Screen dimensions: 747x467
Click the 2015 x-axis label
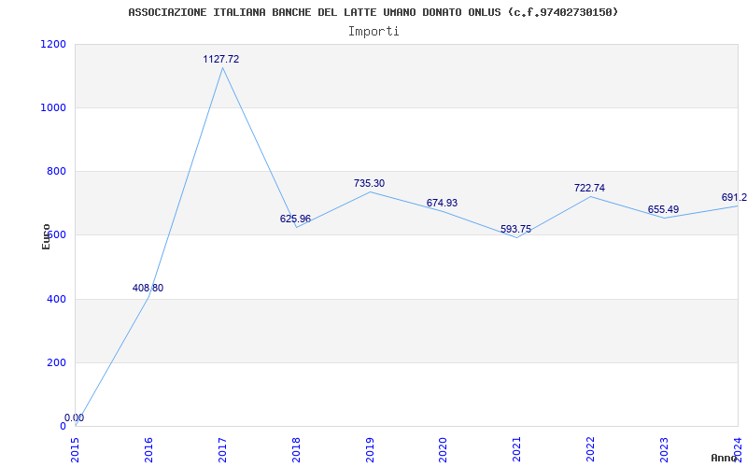(x=76, y=449)
